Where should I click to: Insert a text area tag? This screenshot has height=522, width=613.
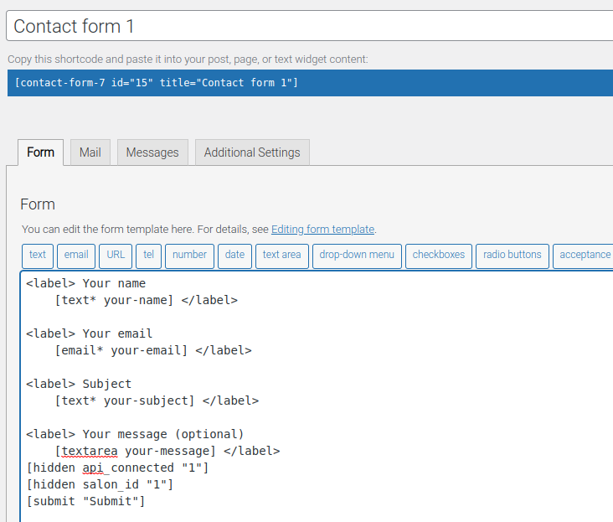[282, 256]
